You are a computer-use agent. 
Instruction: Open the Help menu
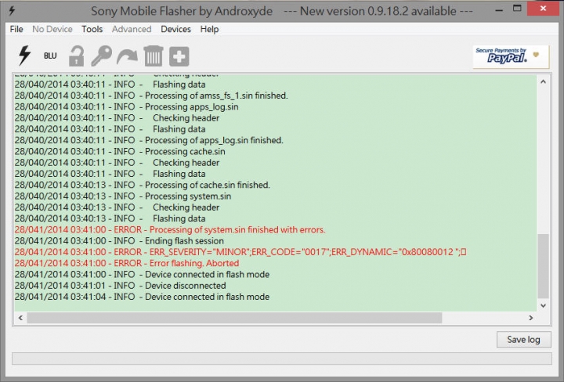pyautogui.click(x=209, y=29)
